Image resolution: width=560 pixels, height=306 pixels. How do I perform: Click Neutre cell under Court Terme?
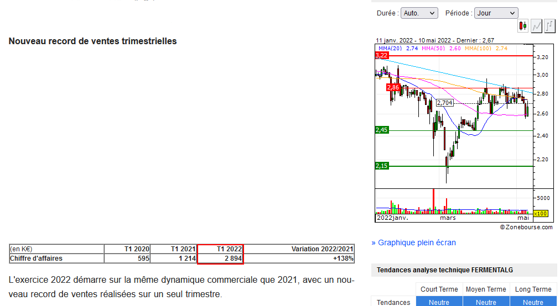(439, 302)
